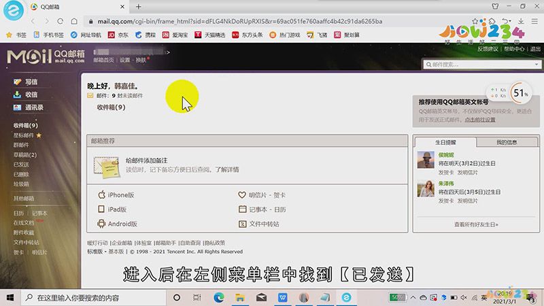The width and height of the screenshot is (544, 306).
Task: Click the 51% speed meter circle
Action: tap(520, 92)
